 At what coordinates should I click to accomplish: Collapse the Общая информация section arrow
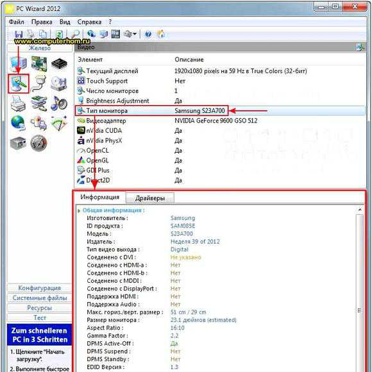(x=79, y=210)
